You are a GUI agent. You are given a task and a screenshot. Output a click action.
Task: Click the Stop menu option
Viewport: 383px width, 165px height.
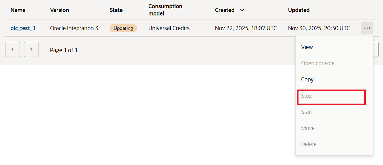(x=307, y=96)
